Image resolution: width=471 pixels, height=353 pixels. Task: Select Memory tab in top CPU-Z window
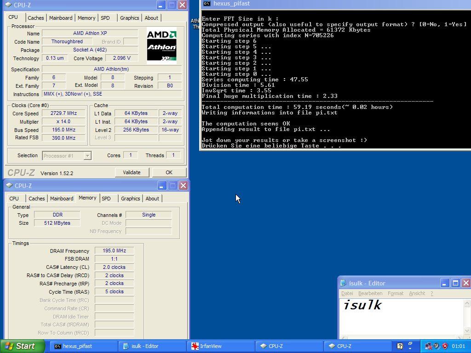tap(86, 18)
